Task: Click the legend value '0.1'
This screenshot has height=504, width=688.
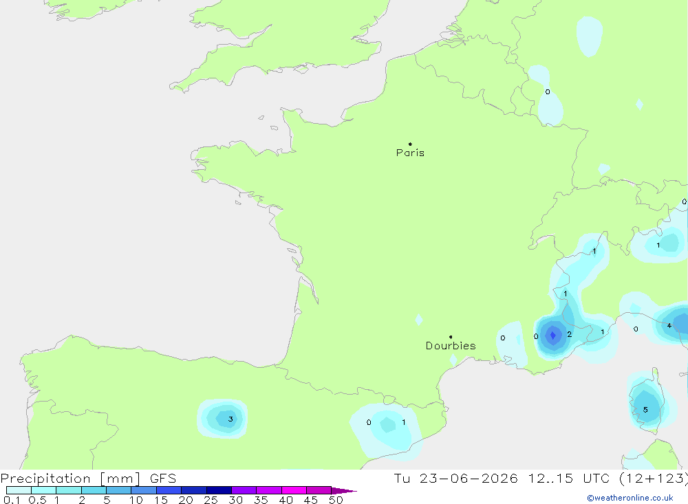Action: pos(12,500)
